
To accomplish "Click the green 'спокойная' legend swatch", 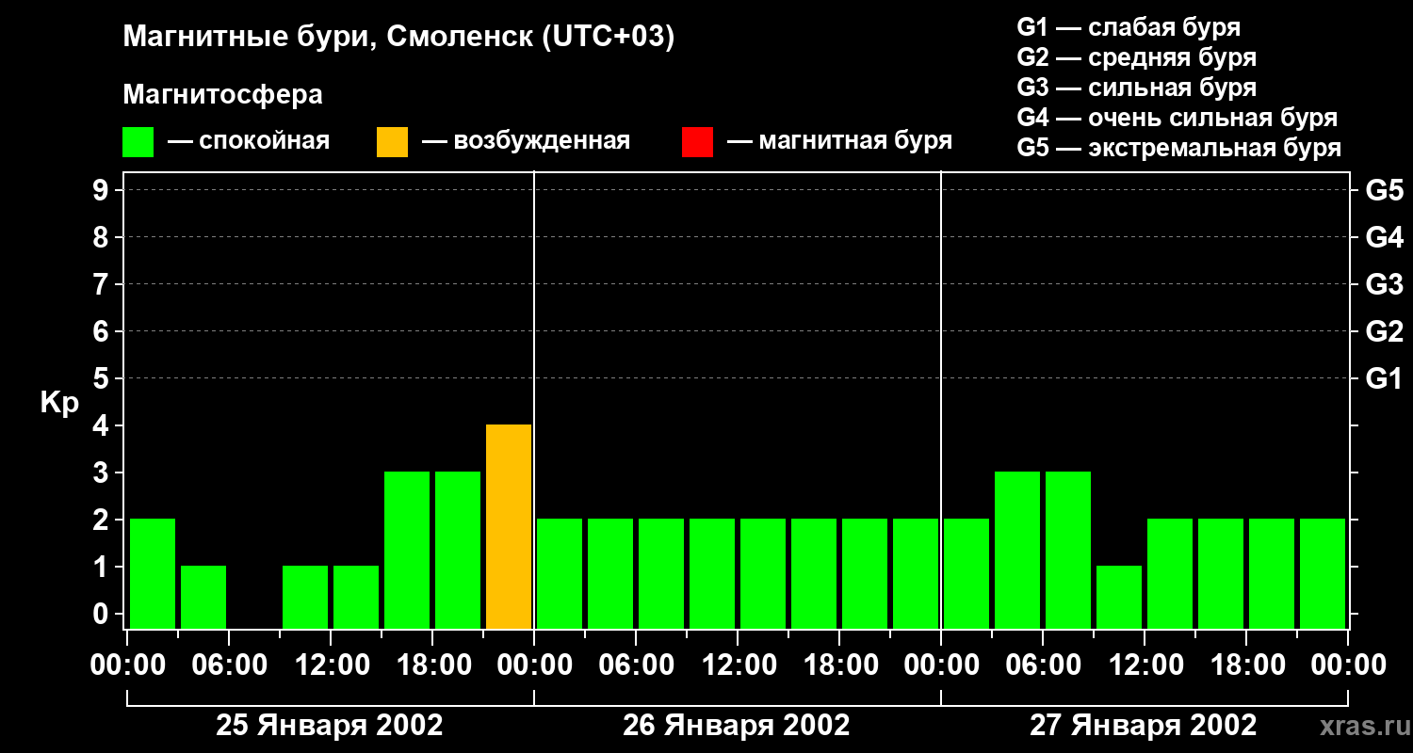I will click(x=138, y=142).
